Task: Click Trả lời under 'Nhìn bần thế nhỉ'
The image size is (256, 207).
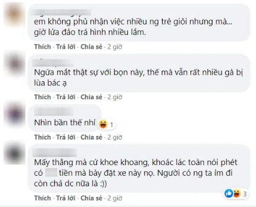Action: (x=66, y=137)
